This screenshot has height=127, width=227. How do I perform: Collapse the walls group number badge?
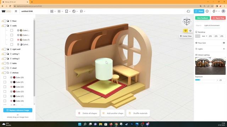(x=11, y=26)
